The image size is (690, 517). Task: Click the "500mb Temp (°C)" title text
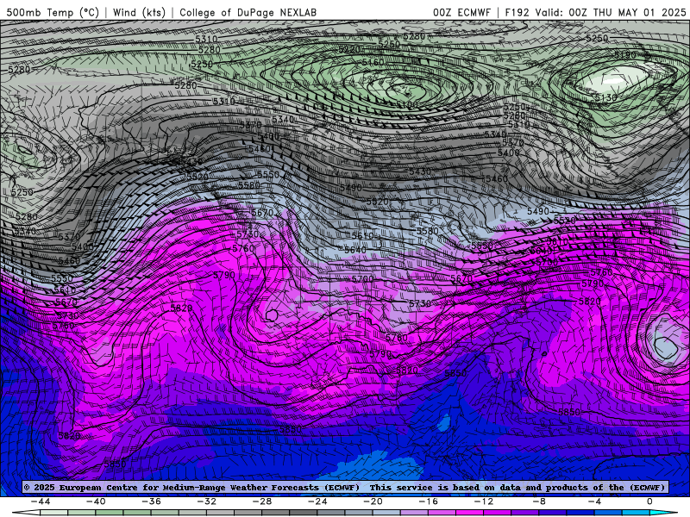pyautogui.click(x=53, y=13)
